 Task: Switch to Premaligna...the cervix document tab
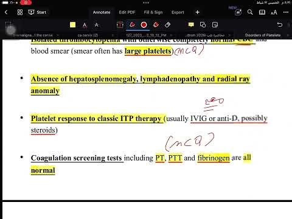tap(33, 35)
